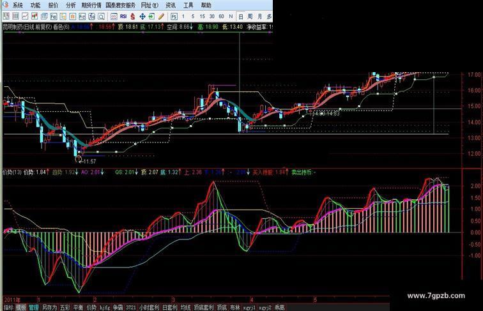This screenshot has width=483, height=311.
Task: Click the 价势(13) indicator label
Action: click(x=12, y=172)
